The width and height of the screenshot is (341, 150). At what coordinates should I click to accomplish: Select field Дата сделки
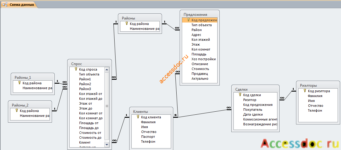click(253, 114)
